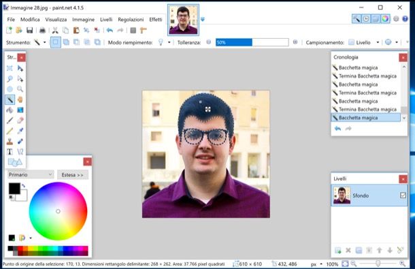This screenshot has height=269, width=415.
Task: Set selection mode to Invert (xor)
Action: [x=97, y=42]
